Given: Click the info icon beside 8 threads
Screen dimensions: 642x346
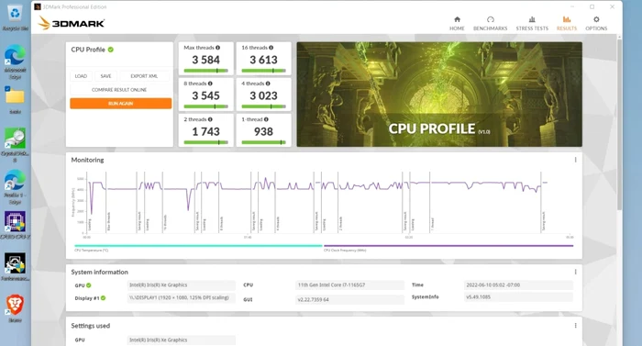Looking at the screenshot, I should coord(210,84).
